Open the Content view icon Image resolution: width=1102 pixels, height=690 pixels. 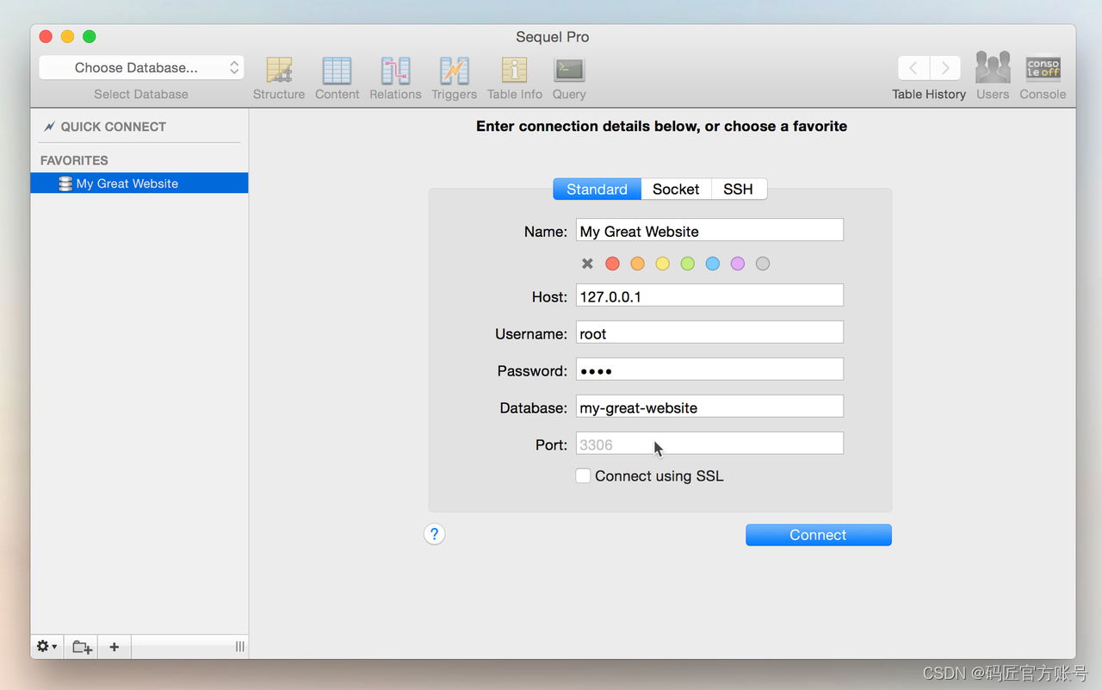pos(337,71)
